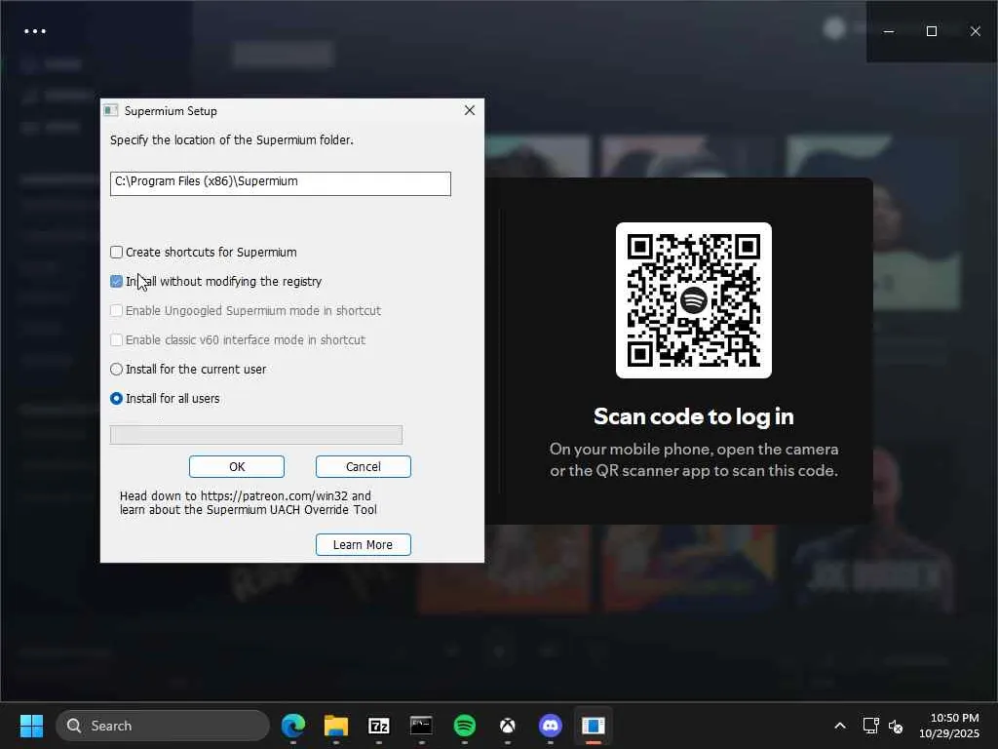Maximize the Spotify window
The image size is (998, 749).
point(932,31)
